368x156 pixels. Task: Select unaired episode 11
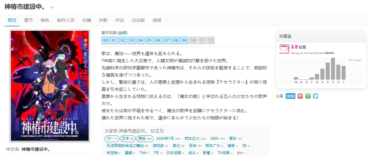202,40
